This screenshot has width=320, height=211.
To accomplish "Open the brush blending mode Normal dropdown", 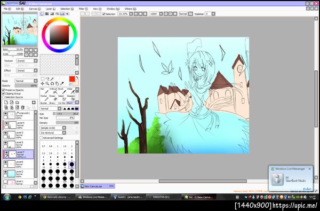I will pyautogui.click(x=51, y=108).
